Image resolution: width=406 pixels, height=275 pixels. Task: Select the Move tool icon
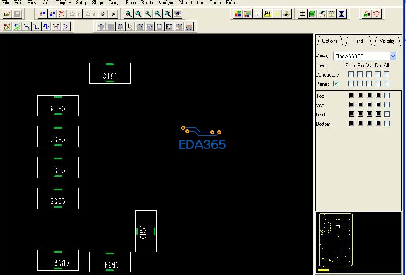coord(42,14)
